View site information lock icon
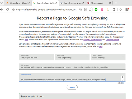 [x=13, y=9]
